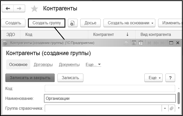Click the Наименование input field
Viewport: 183px width, 116px height.
[110, 98]
